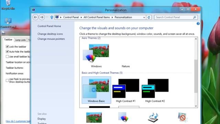
Task: Click theme list scrollbar up arrow
Action: click(x=196, y=39)
